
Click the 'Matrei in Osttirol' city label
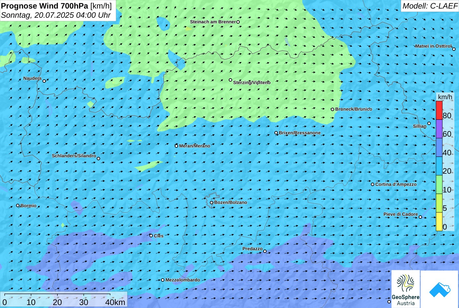tap(433, 46)
